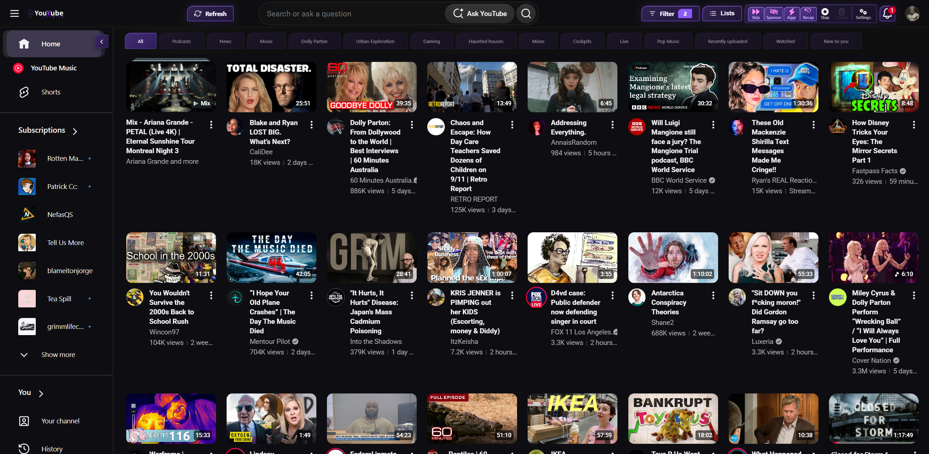Open History in sidebar
The width and height of the screenshot is (929, 454).
point(54,449)
